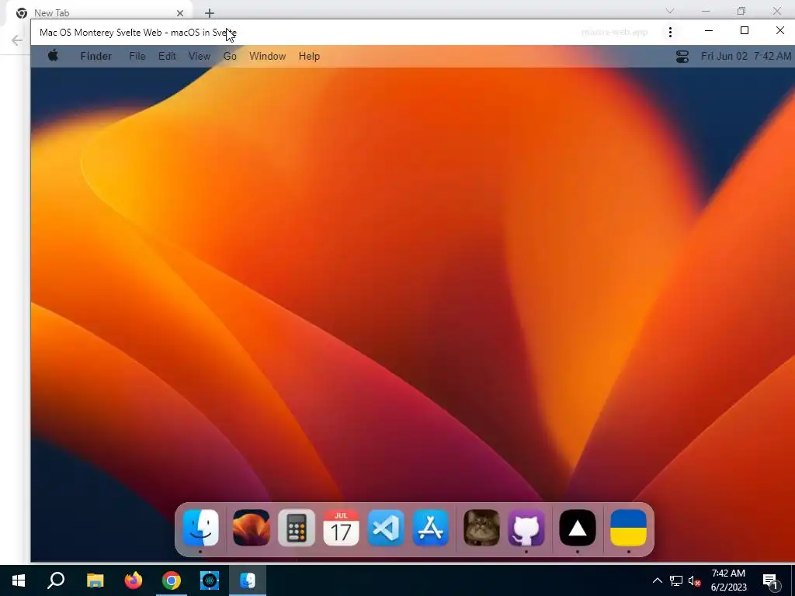
Task: Open the View menu
Action: [200, 56]
